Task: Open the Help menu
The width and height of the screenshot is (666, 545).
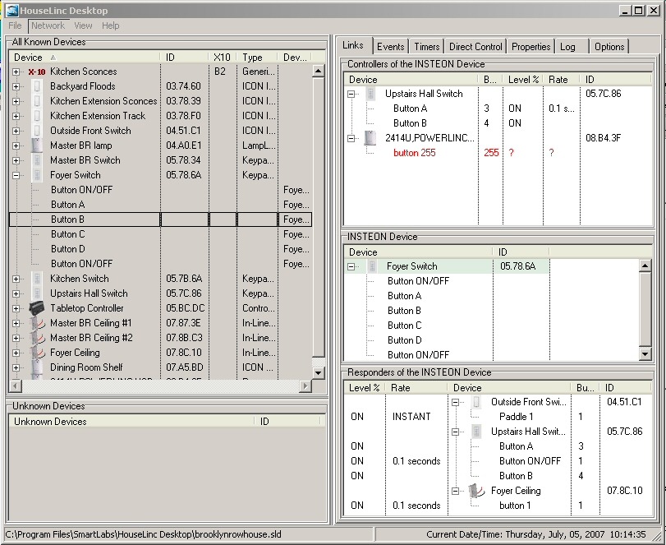Action: pos(110,25)
